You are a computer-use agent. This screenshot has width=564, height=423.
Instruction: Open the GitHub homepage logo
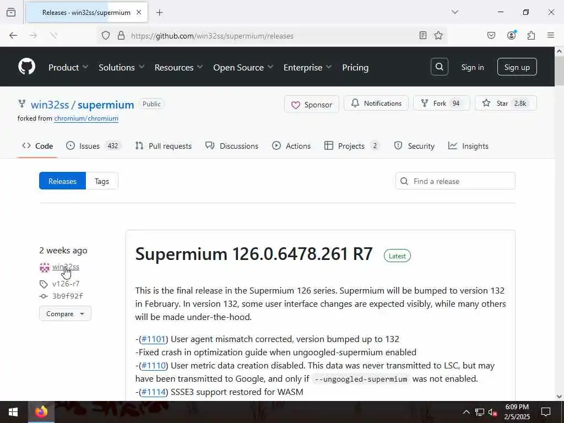click(26, 67)
